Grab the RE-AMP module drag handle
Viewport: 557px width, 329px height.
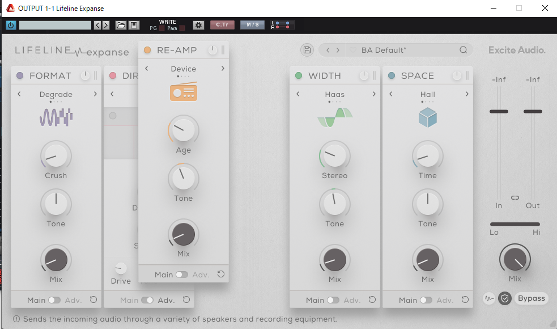click(223, 50)
